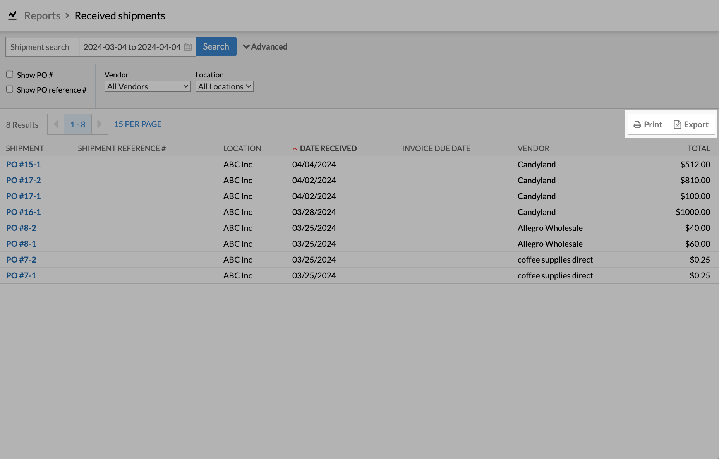Screen dimensions: 719x459
Task: Navigate to Reports breadcrumb
Action: pyautogui.click(x=42, y=15)
